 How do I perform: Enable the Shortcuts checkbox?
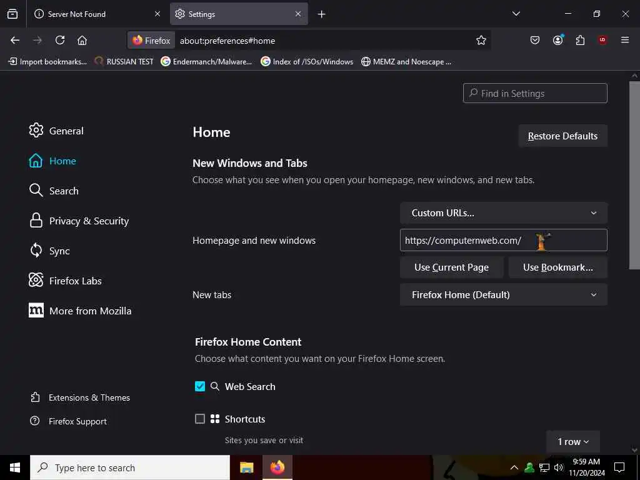pyautogui.click(x=200, y=419)
